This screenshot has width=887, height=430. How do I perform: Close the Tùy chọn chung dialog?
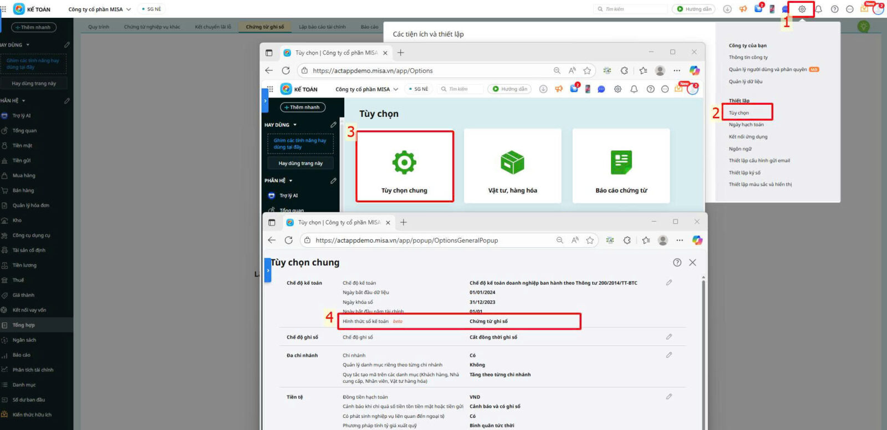(692, 263)
